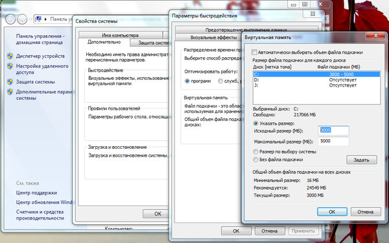Go forward with the round forward arrow

22,19
